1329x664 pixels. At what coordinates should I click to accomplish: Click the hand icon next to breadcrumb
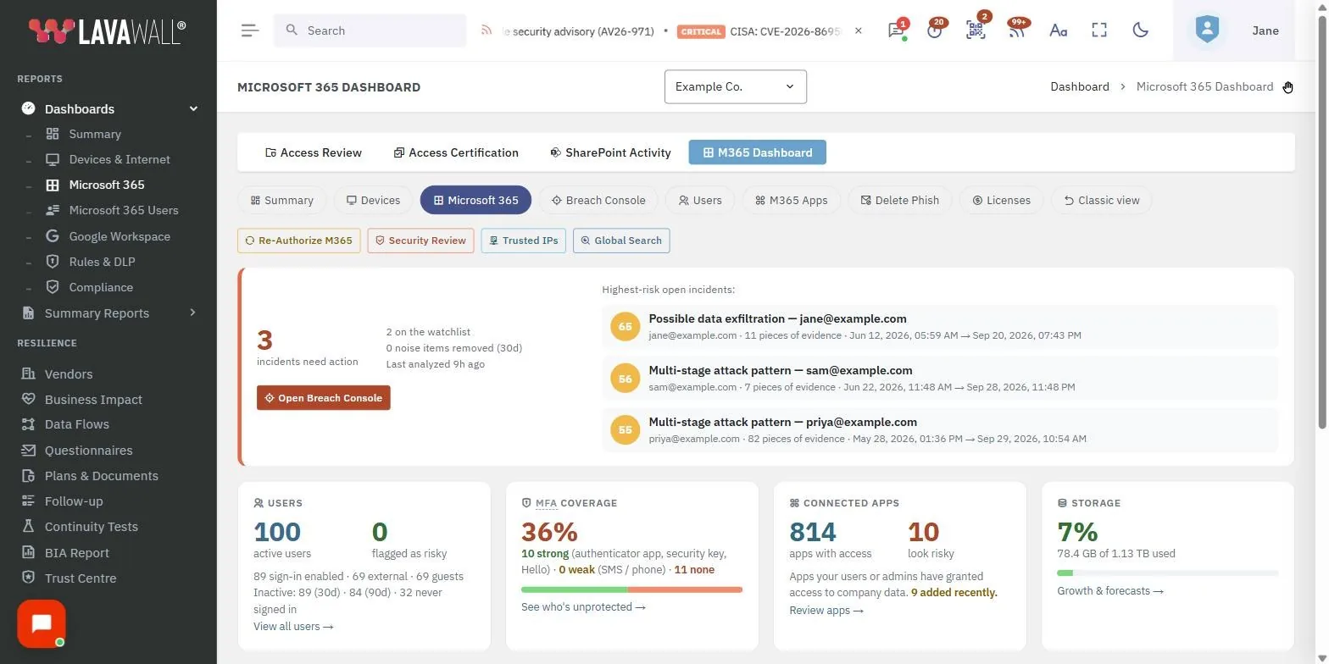(x=1287, y=87)
